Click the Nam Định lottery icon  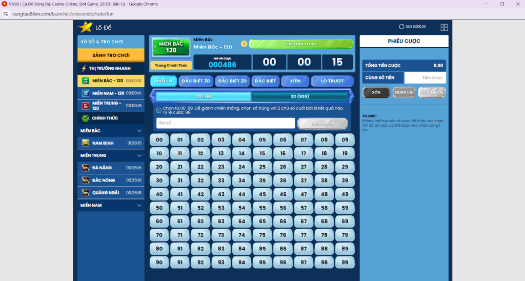click(86, 143)
